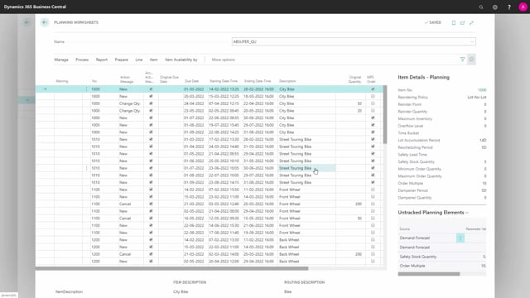The height and width of the screenshot is (298, 530).
Task: Expand the Untracked Planning Elements section chevron
Action: [x=467, y=213]
